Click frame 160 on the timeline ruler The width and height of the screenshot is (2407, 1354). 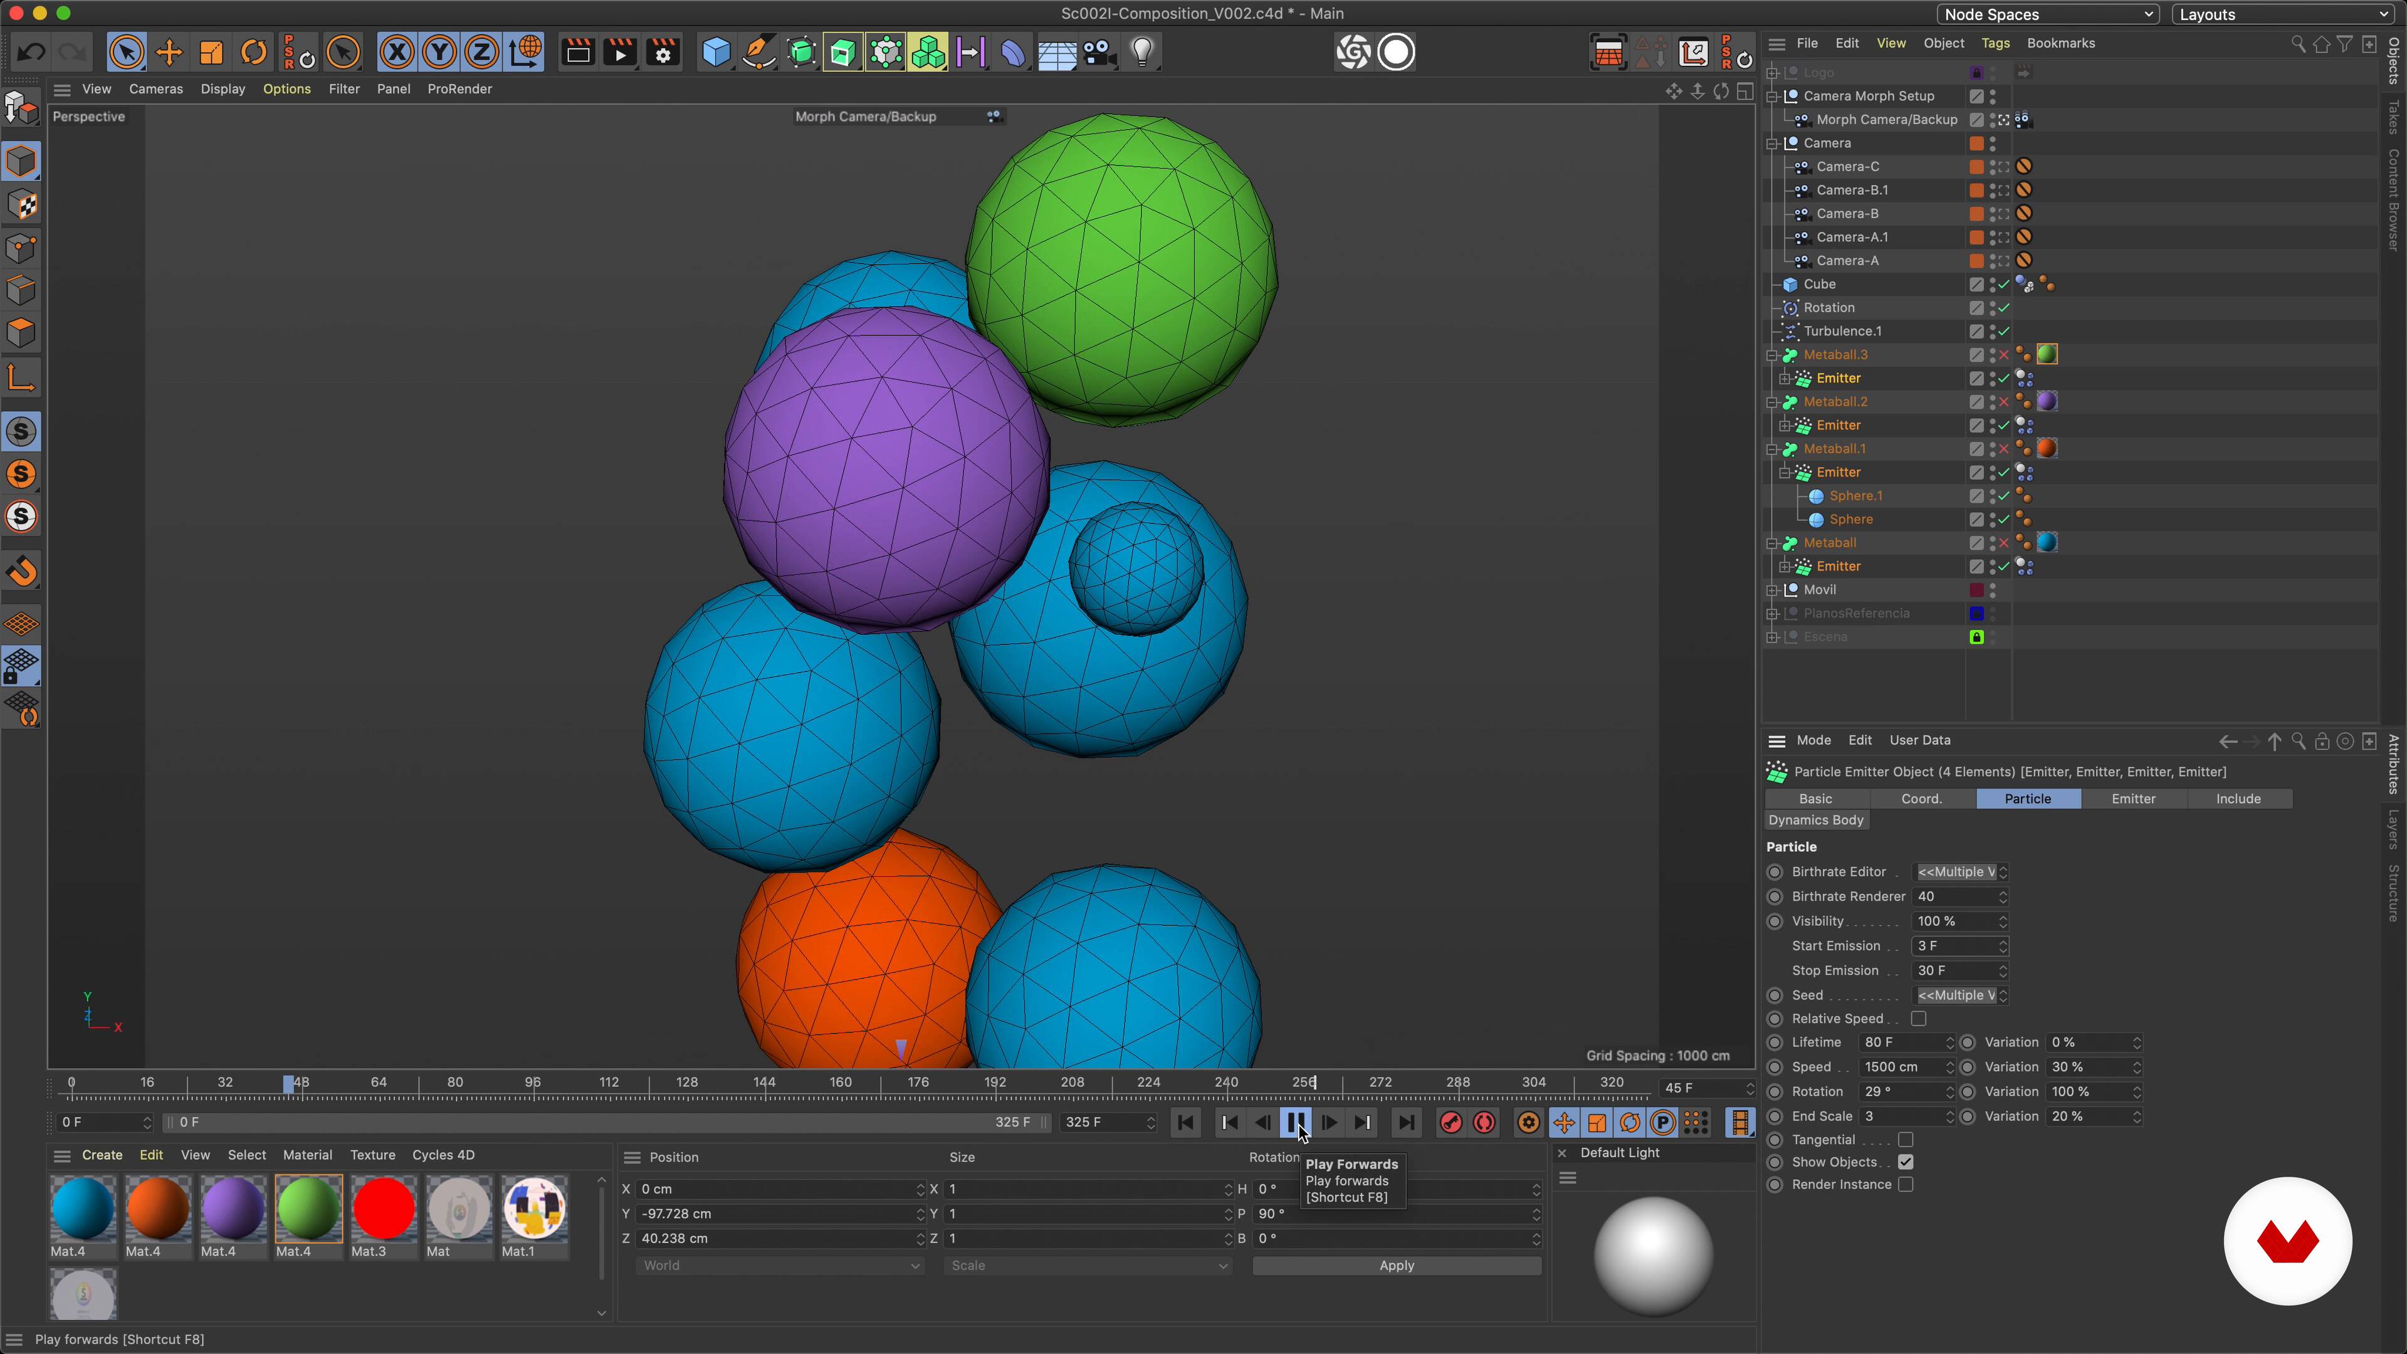(841, 1082)
